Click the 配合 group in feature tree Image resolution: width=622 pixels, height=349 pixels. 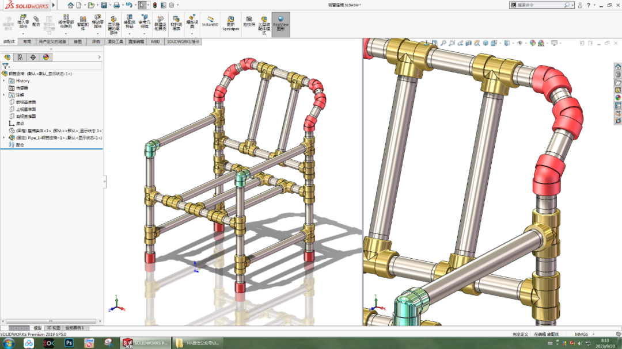[18, 145]
